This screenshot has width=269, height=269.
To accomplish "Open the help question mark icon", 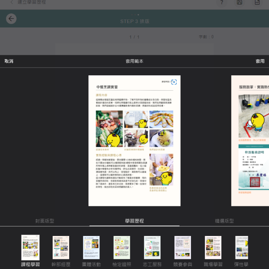I will [222, 2].
